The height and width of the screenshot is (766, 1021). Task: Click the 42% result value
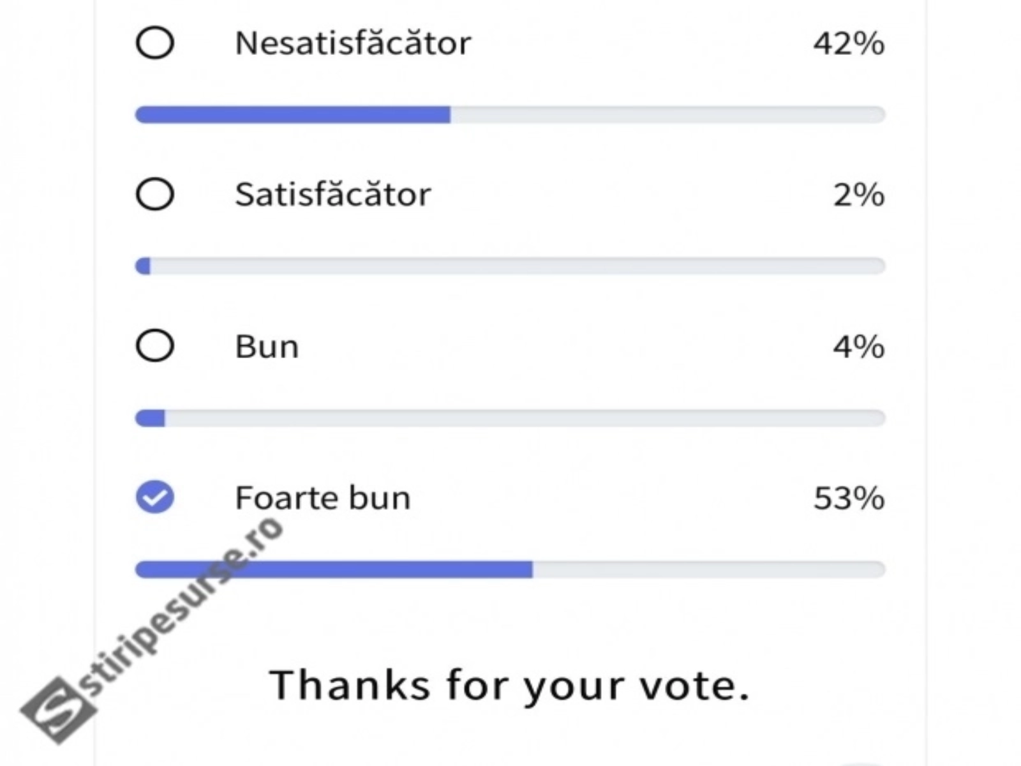(x=849, y=43)
